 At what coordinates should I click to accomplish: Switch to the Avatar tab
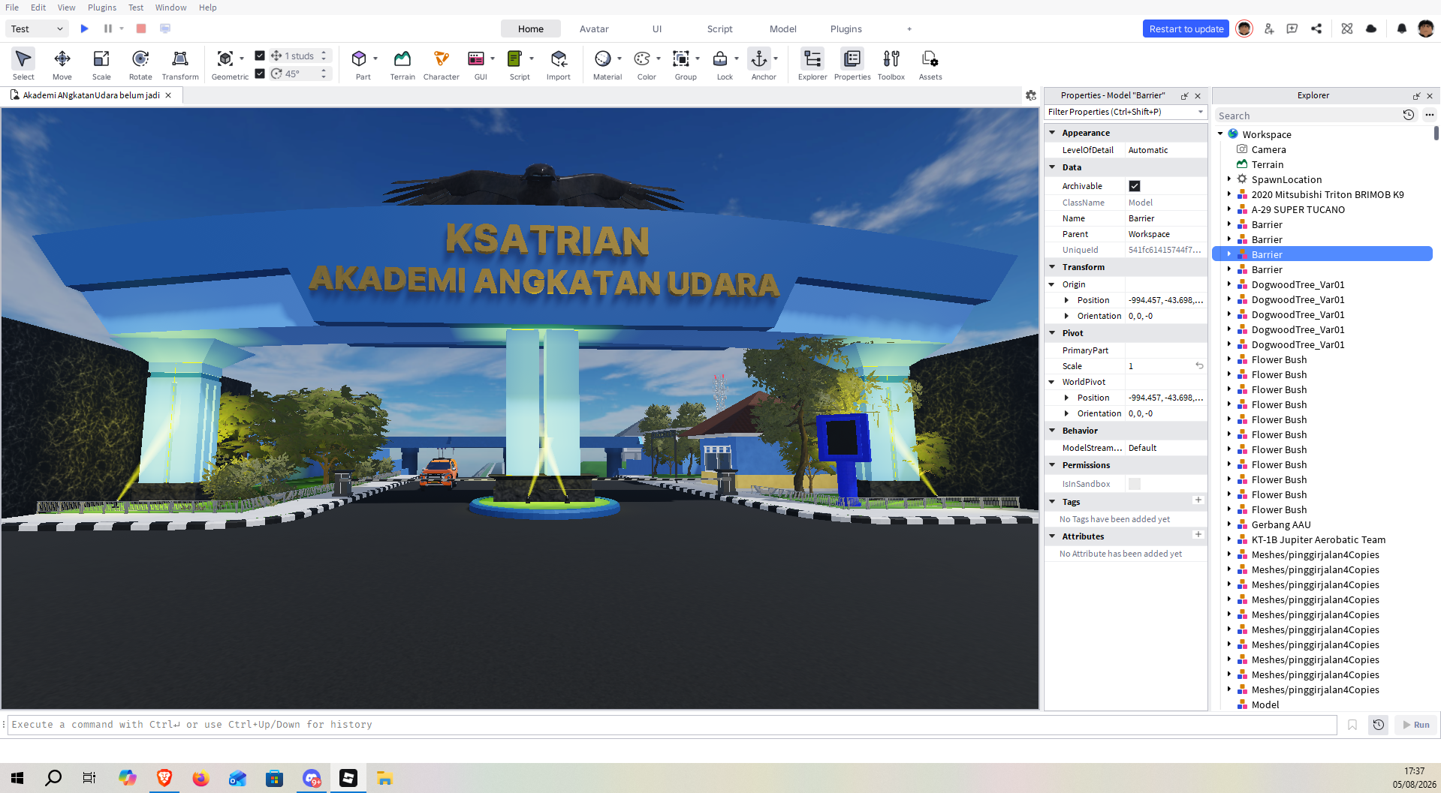[594, 29]
